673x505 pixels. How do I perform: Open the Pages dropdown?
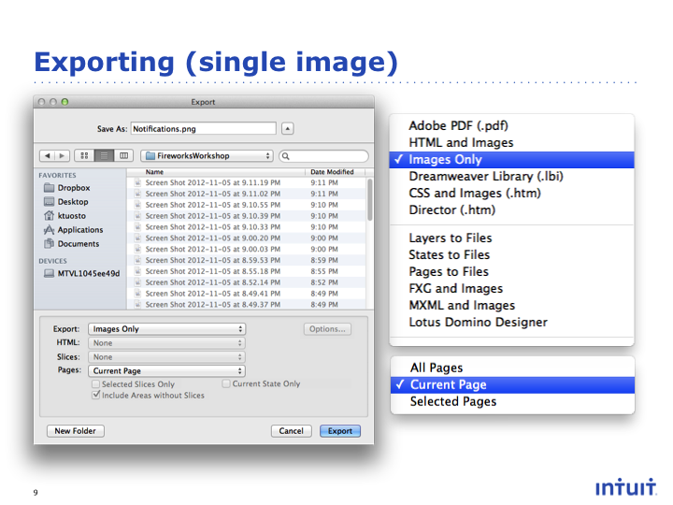[166, 370]
